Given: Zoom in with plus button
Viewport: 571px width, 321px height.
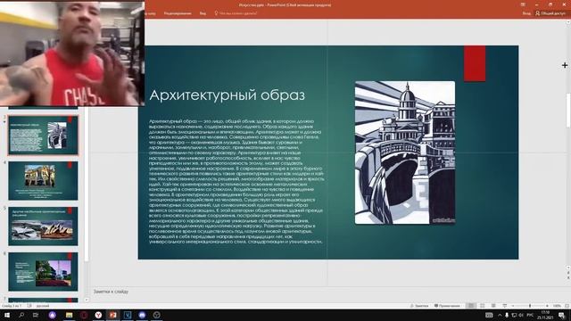Looking at the screenshot, I should [547, 306].
